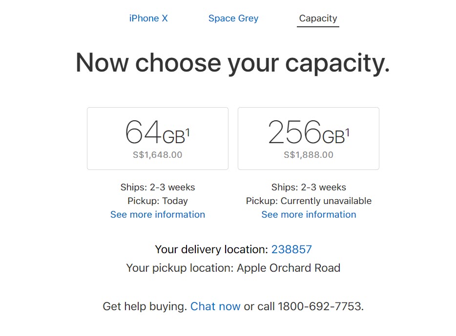The image size is (456, 336).
Task: Click Ships: 2-3 weeks under 64GB
Action: pos(157,187)
